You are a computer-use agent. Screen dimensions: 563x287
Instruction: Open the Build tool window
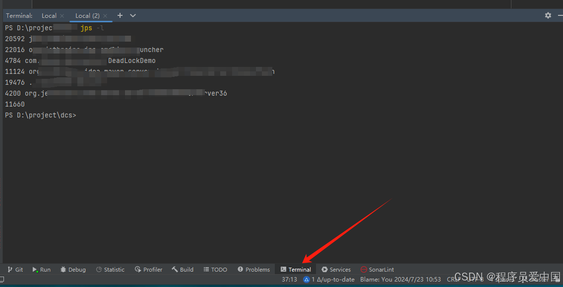coord(183,270)
